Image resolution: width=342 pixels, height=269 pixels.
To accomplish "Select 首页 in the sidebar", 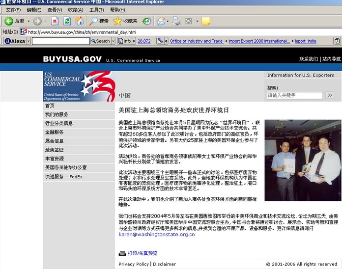I will tap(79, 106).
